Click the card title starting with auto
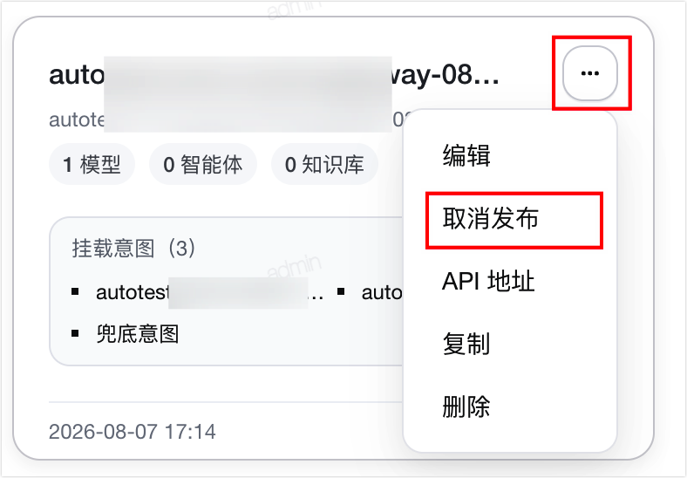The image size is (687, 478). click(x=274, y=75)
